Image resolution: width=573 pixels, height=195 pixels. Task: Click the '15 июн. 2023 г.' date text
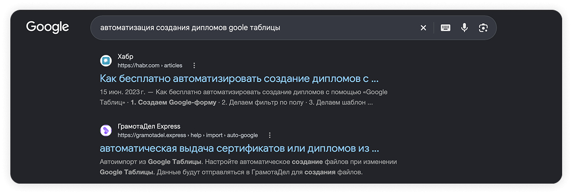tap(122, 92)
